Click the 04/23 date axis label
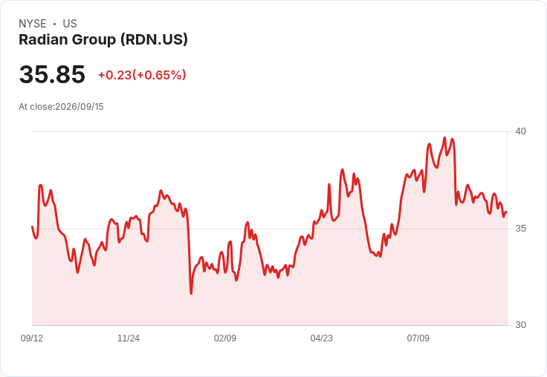The image size is (547, 377). click(x=322, y=338)
